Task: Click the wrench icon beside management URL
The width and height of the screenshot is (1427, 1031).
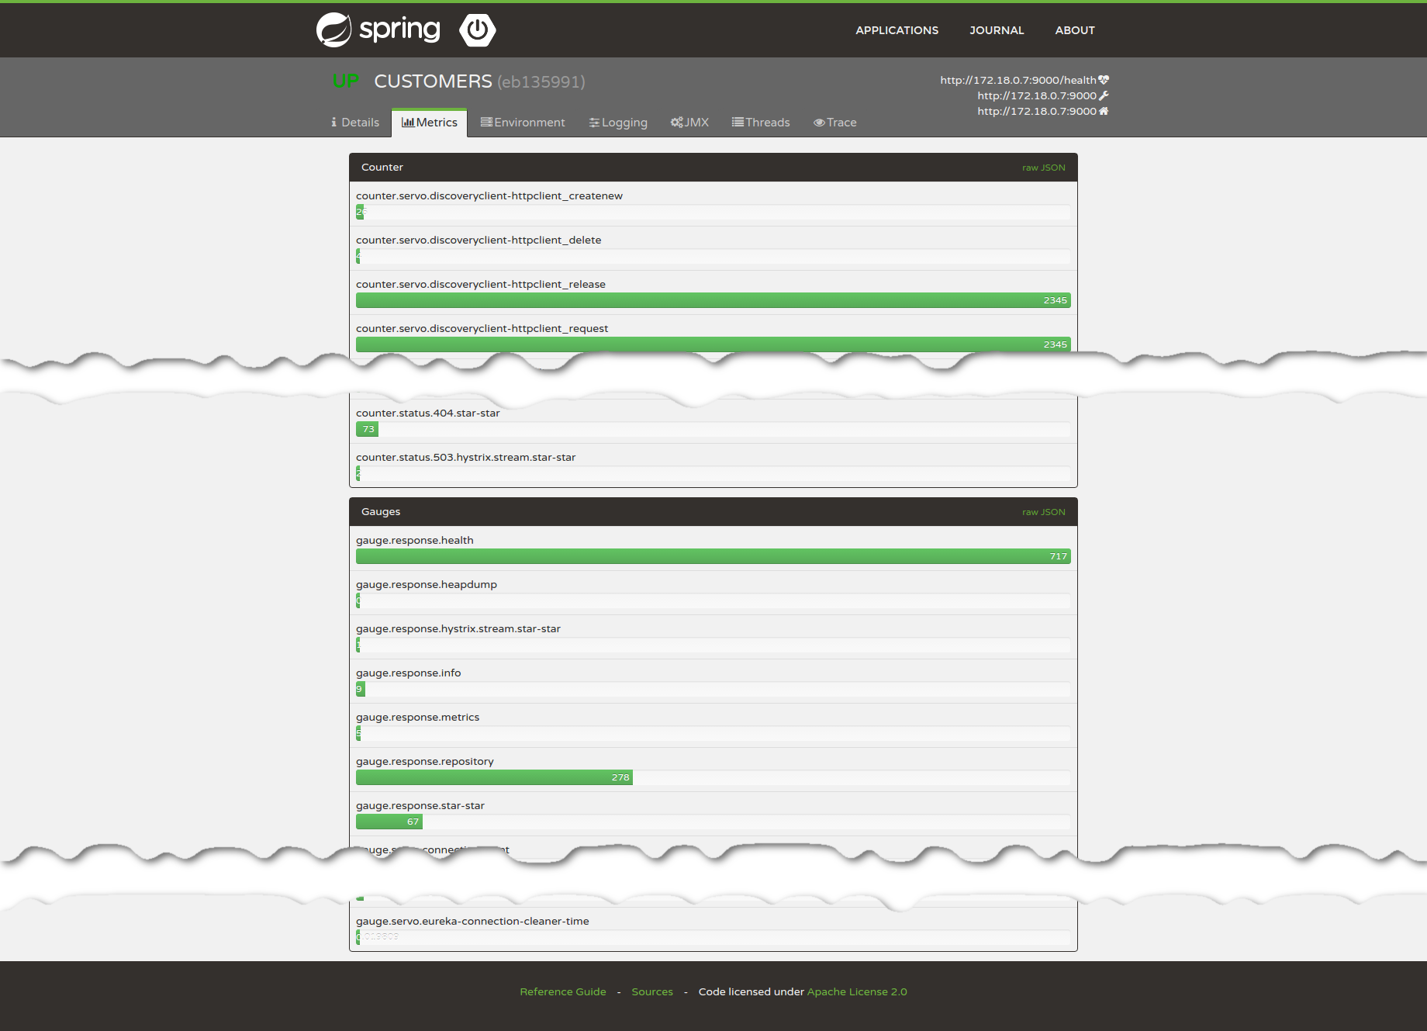Action: (1104, 95)
